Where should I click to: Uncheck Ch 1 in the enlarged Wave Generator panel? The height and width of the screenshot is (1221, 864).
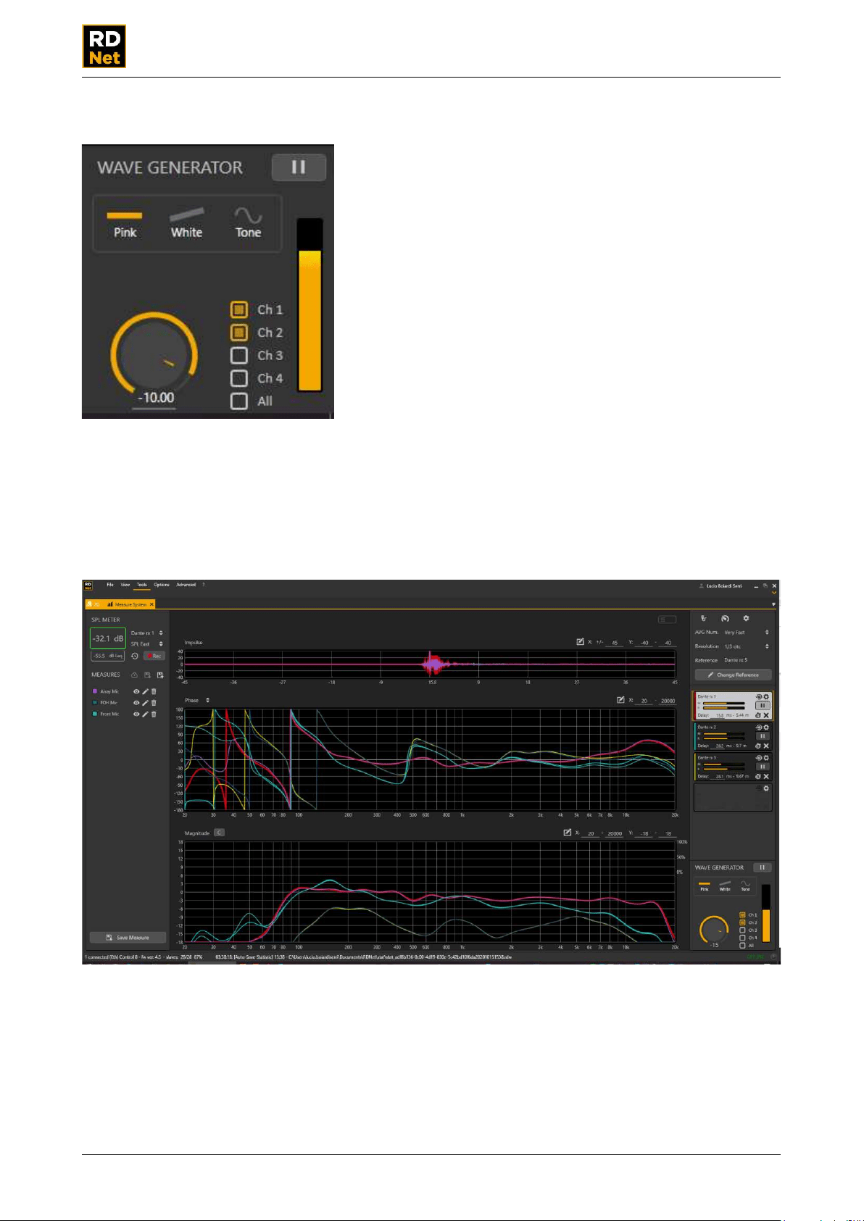point(239,309)
